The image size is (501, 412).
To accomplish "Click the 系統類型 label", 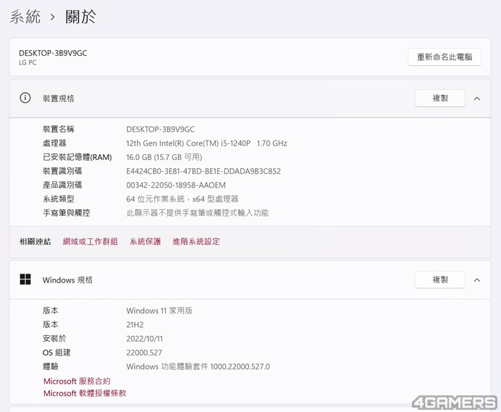I will tap(59, 199).
